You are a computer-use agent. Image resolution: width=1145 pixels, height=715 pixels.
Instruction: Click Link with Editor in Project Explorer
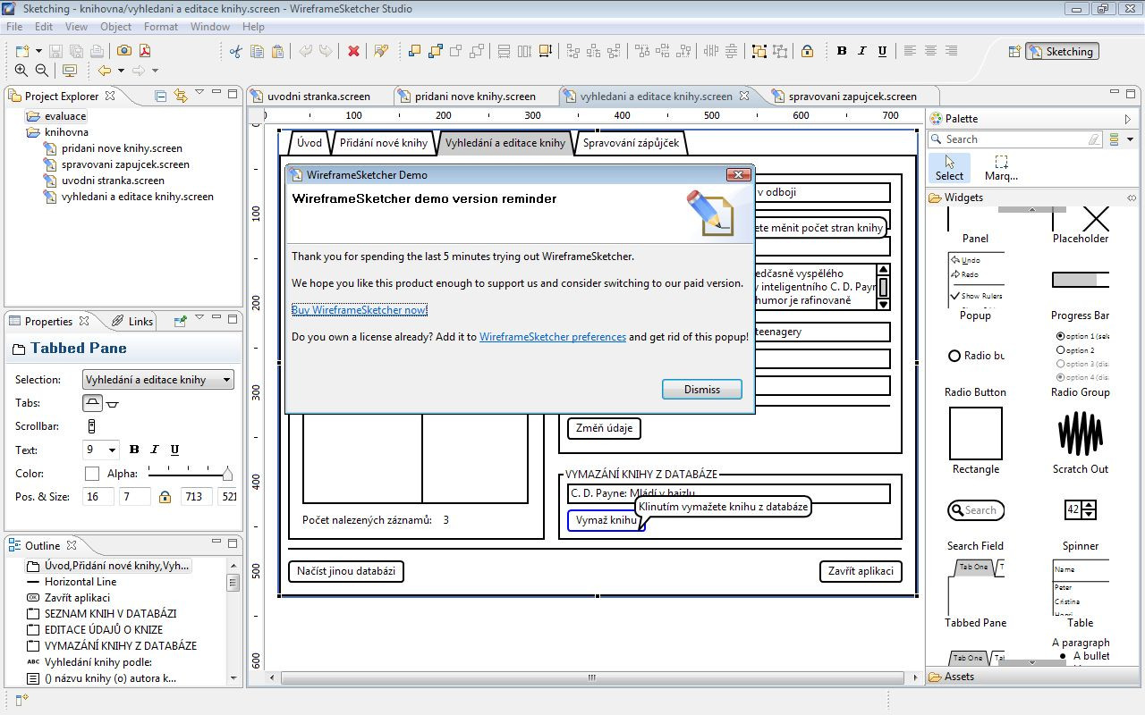pyautogui.click(x=181, y=96)
